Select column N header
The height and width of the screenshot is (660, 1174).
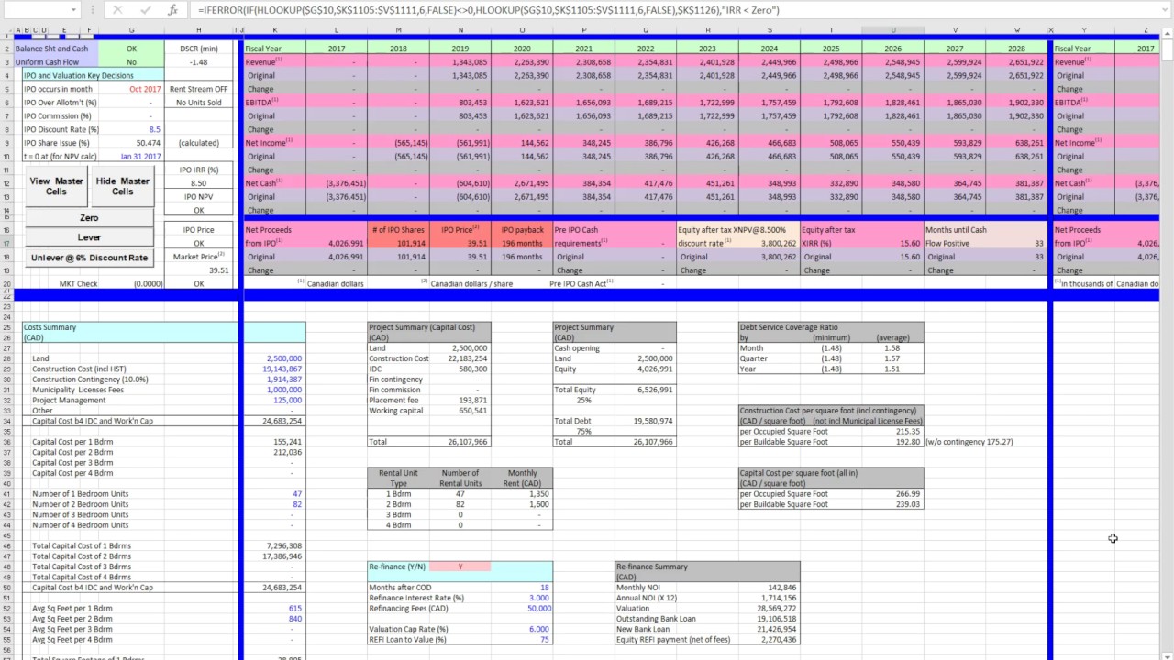click(460, 30)
